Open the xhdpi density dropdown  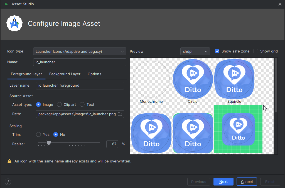click(x=195, y=52)
